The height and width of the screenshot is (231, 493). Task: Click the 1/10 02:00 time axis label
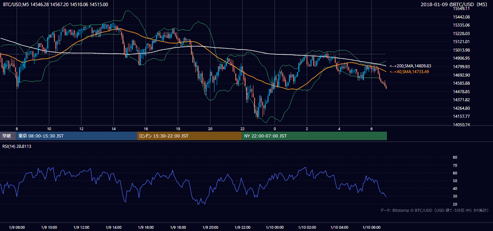click(307, 228)
